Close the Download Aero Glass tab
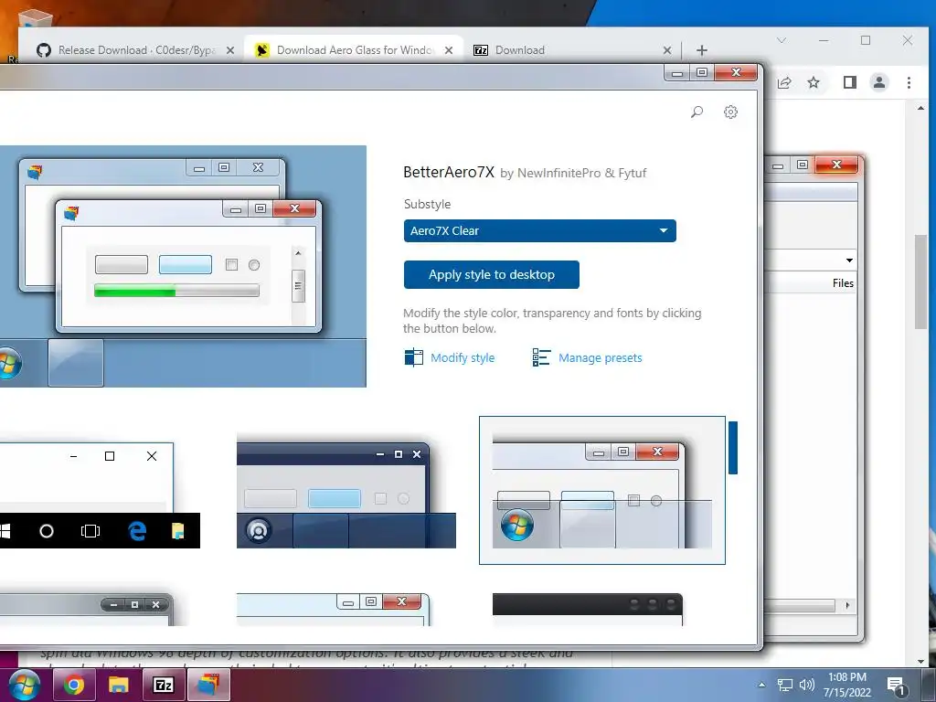This screenshot has height=702, width=936. point(449,50)
